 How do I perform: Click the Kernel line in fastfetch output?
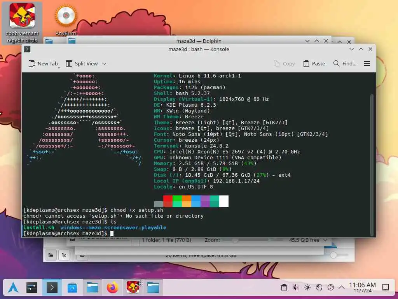coord(197,76)
